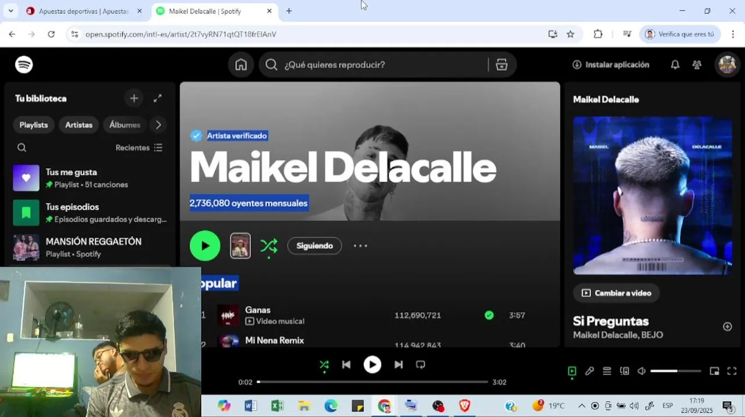This screenshot has width=745, height=417.
Task: Open the Friend Activity people icon
Action: (697, 65)
